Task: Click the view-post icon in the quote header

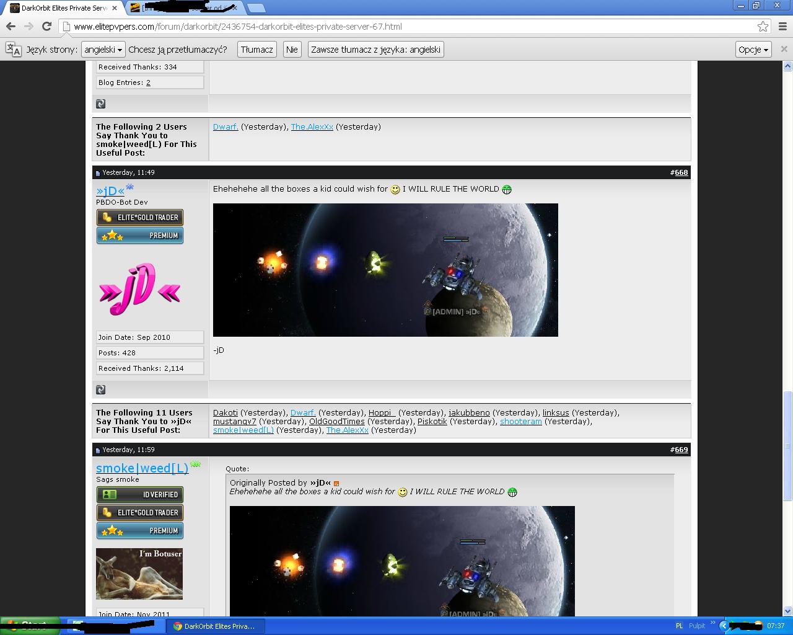Action: pyautogui.click(x=336, y=483)
